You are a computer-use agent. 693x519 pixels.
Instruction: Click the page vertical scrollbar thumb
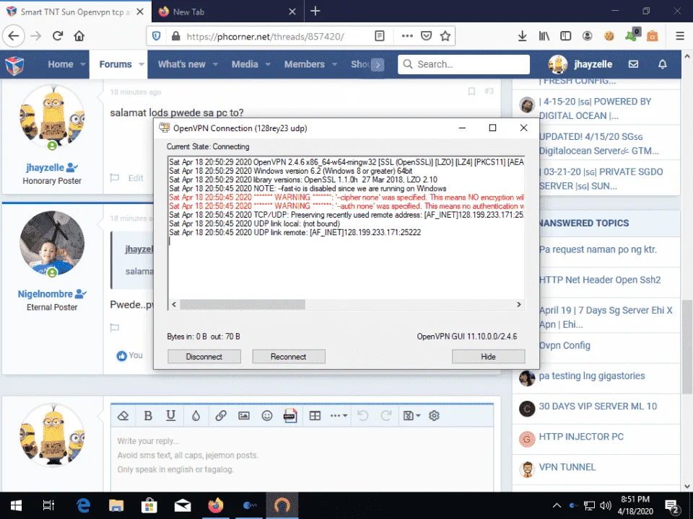(x=687, y=347)
